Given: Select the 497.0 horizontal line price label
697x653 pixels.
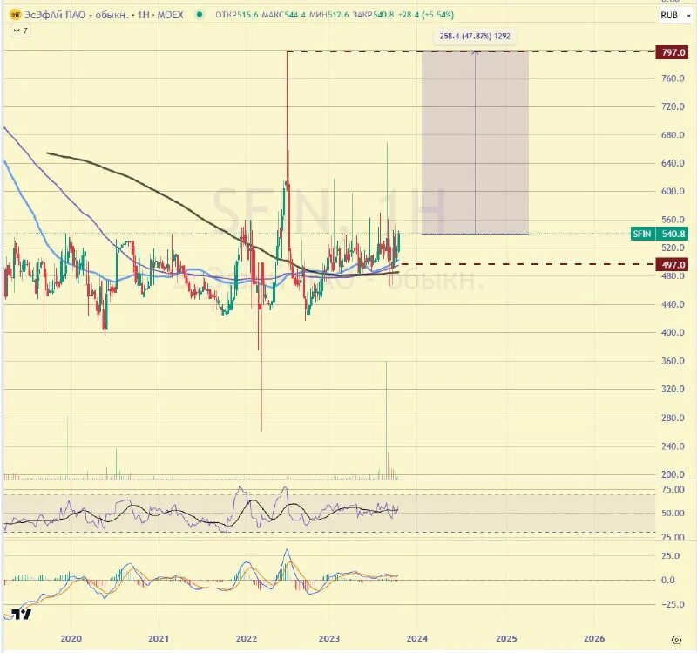Looking at the screenshot, I should tap(672, 265).
